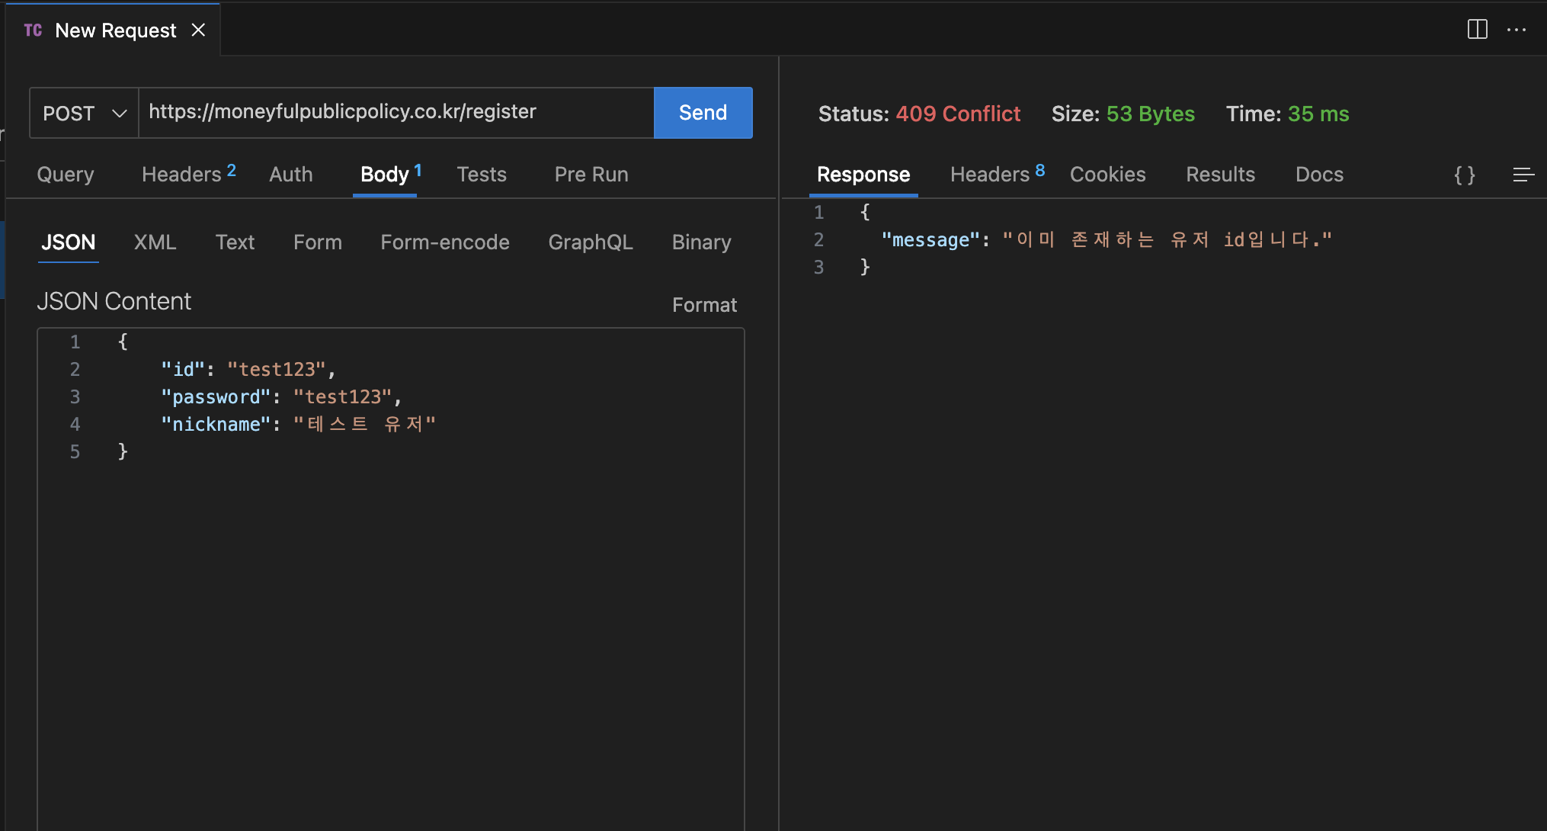The width and height of the screenshot is (1547, 831).
Task: Open the response options lines menu icon
Action: point(1523,175)
